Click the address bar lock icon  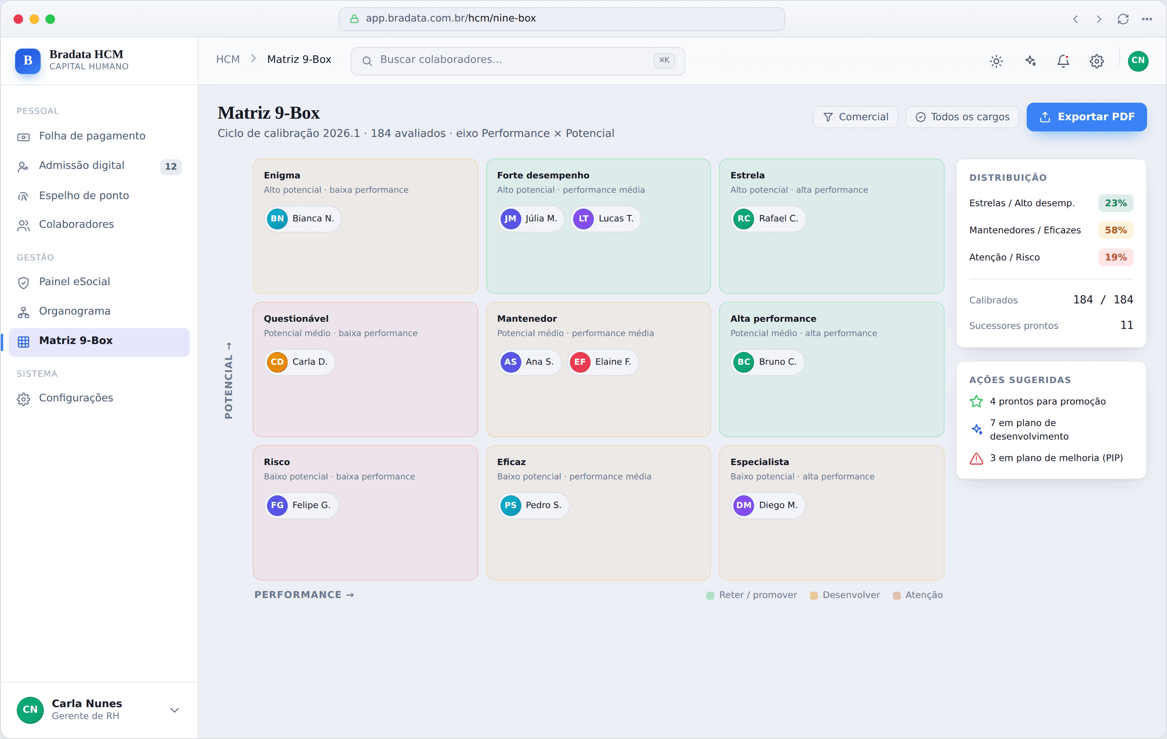[354, 19]
